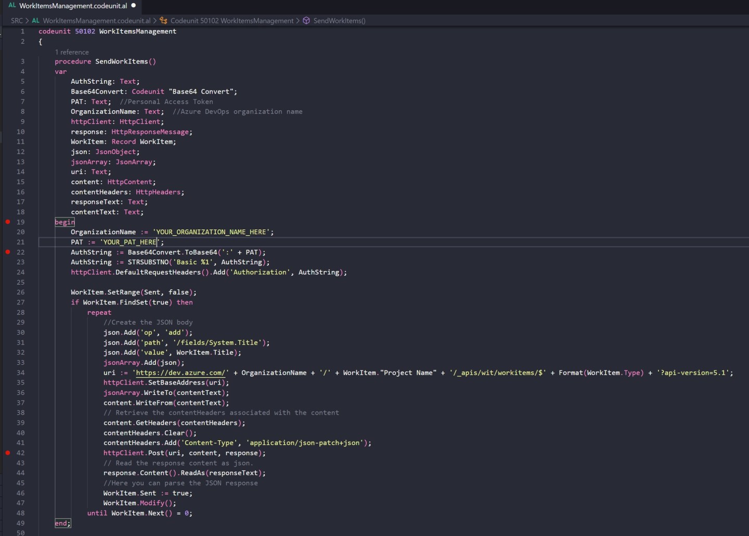Click the 'repeat' keyword on line 28
This screenshot has width=749, height=536.
99,312
